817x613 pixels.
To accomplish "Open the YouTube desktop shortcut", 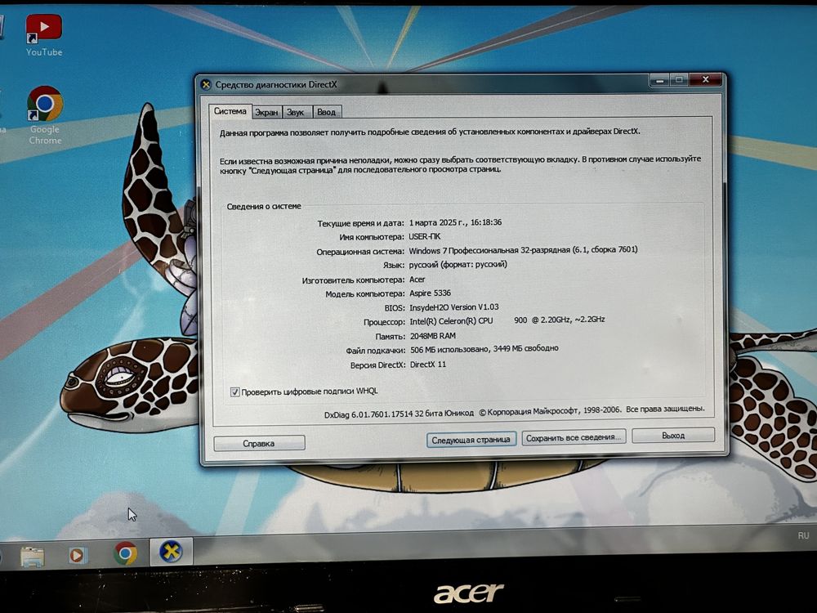I will pos(44,35).
